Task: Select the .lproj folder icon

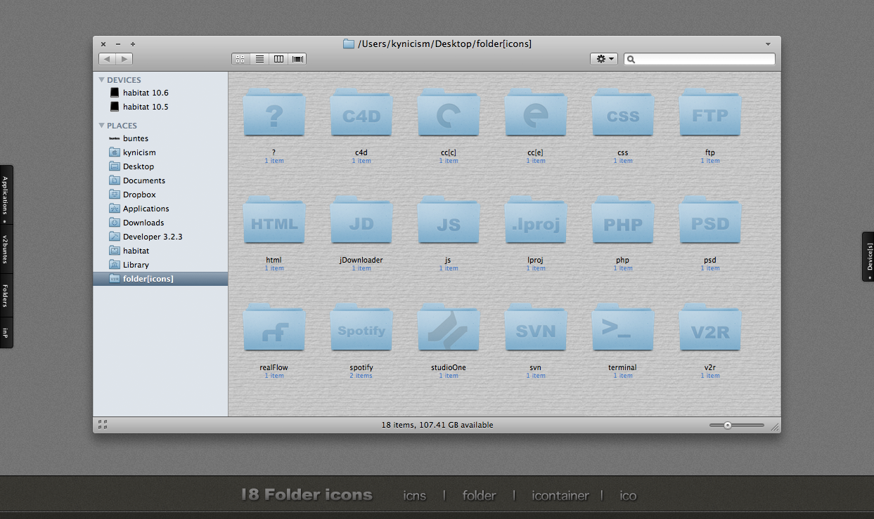Action: [536, 220]
